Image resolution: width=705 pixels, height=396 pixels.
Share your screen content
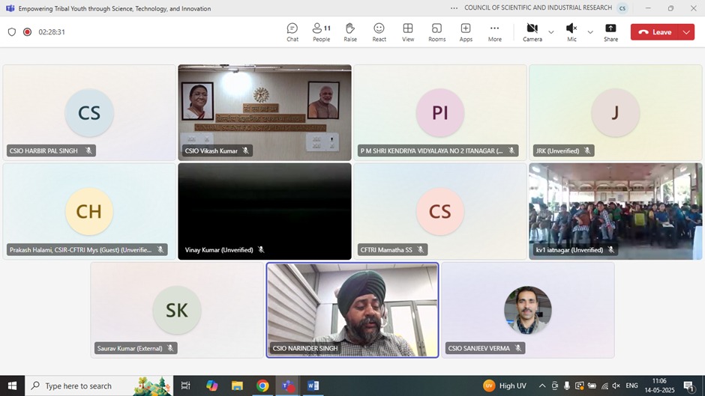[610, 32]
